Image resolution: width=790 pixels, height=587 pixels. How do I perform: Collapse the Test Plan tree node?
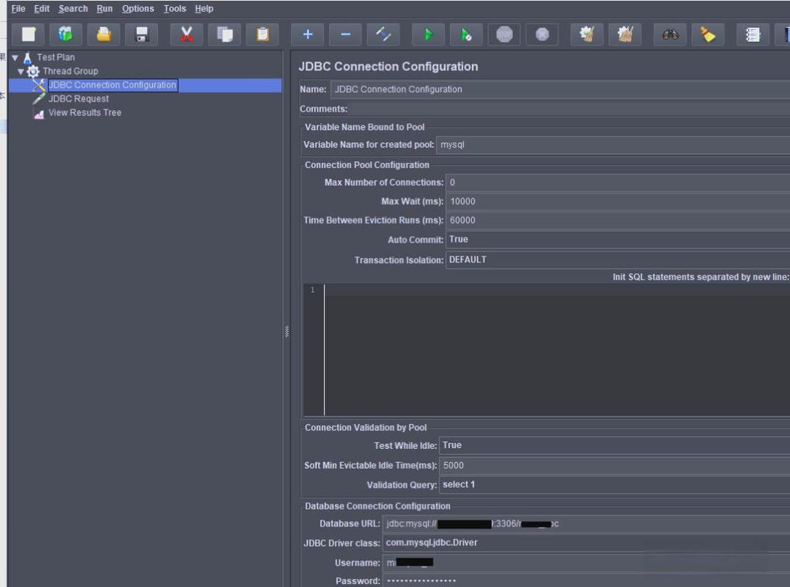tap(15, 57)
